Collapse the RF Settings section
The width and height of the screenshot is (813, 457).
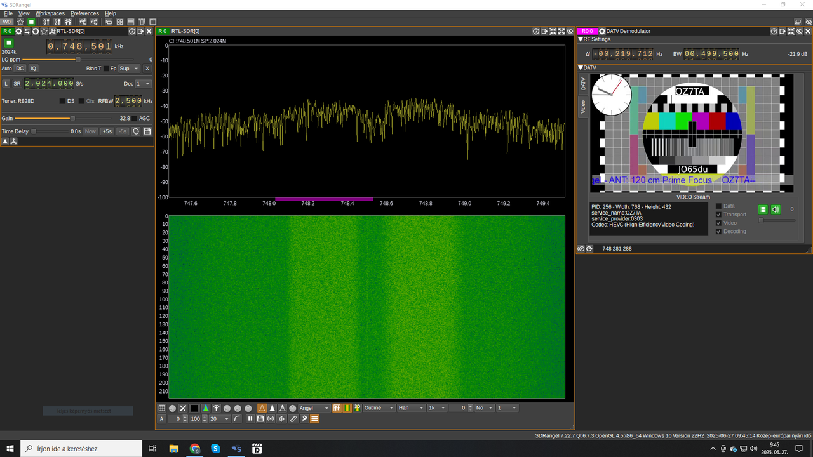[581, 39]
